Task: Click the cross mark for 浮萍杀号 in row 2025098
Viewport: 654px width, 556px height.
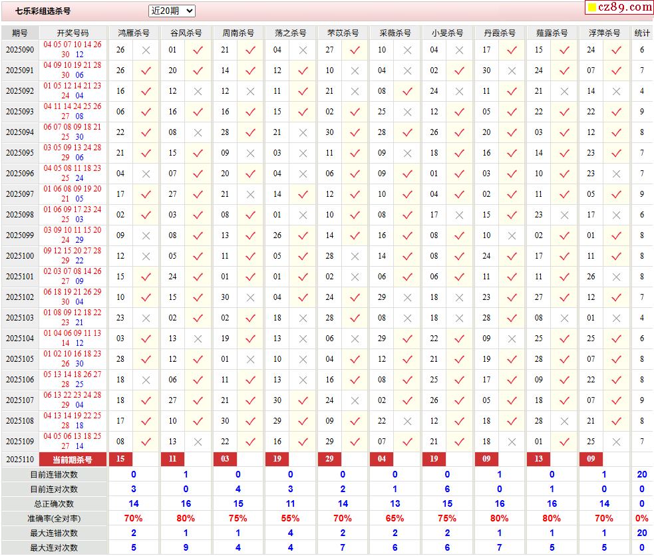Action: (617, 215)
